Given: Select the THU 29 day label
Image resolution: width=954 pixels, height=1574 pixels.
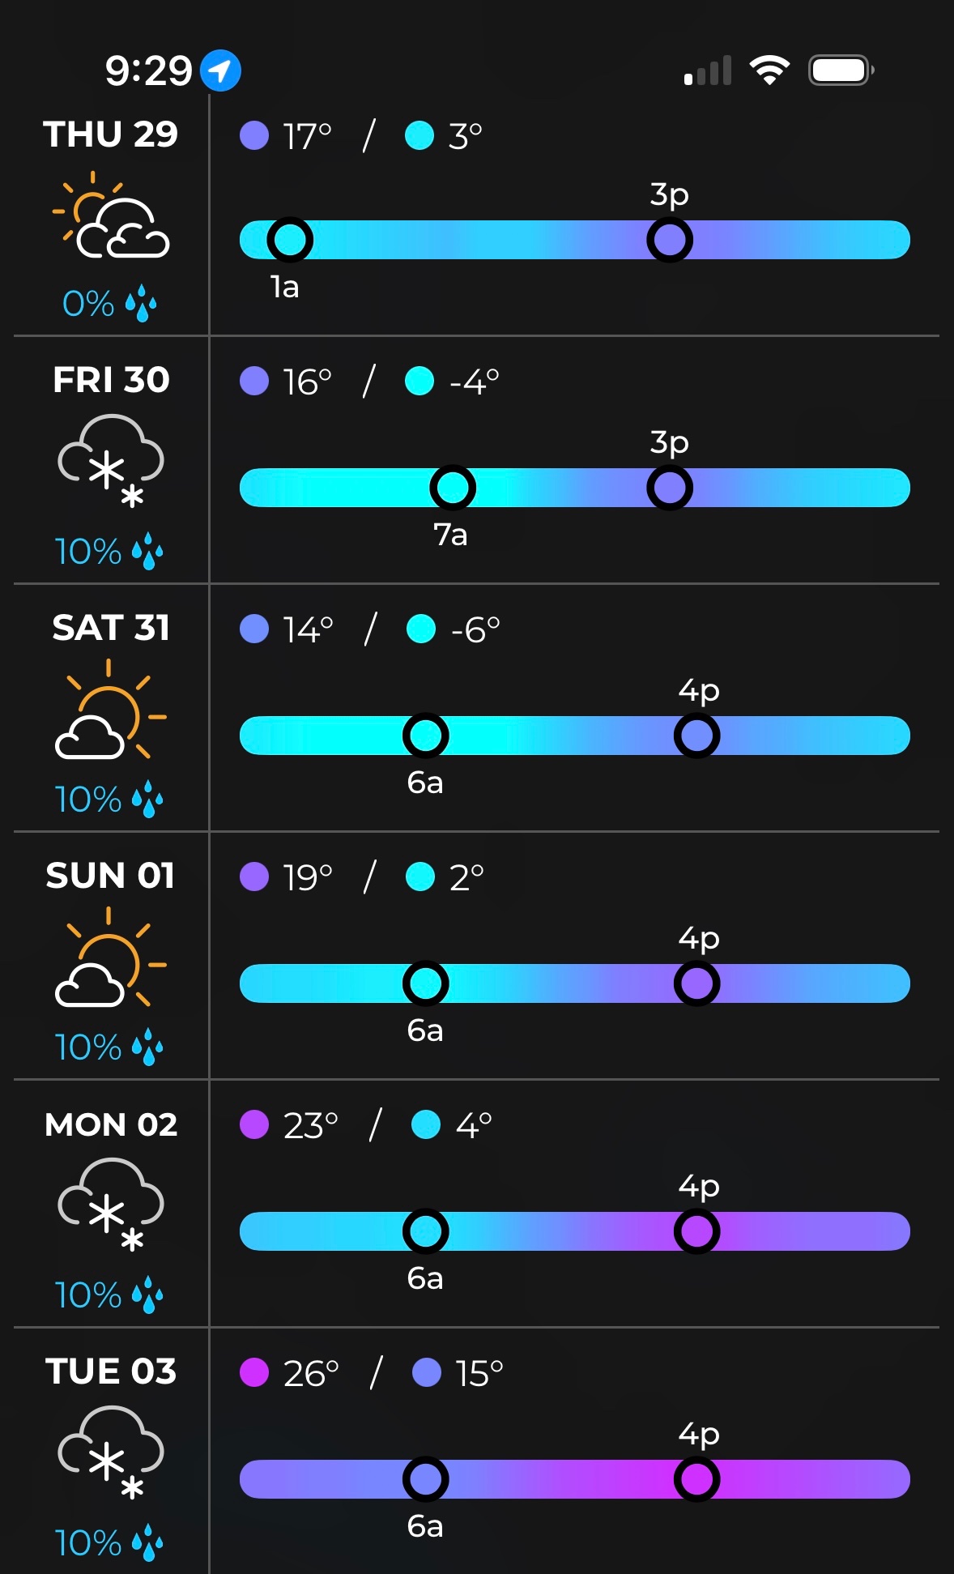Looking at the screenshot, I should (x=111, y=134).
